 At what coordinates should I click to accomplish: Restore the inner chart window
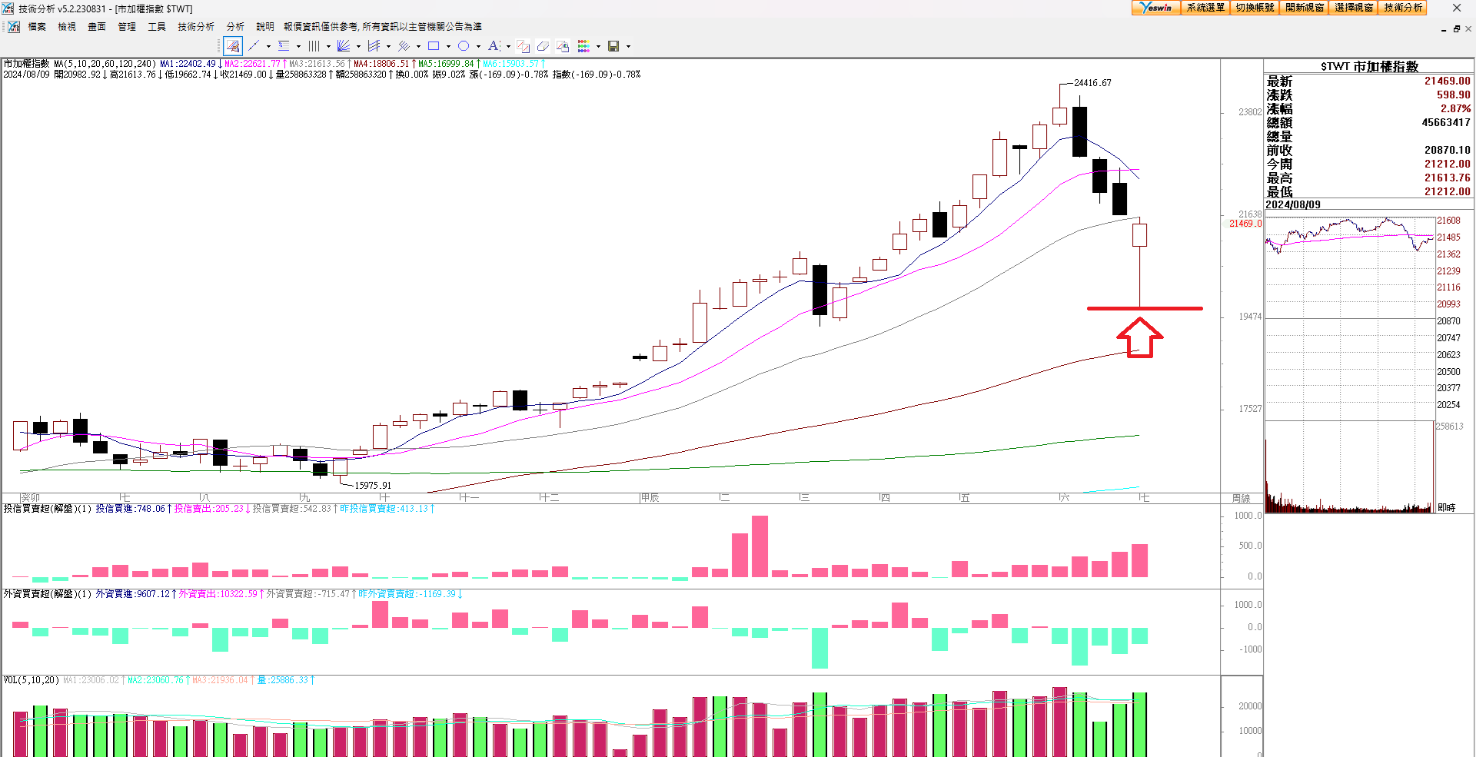[x=1456, y=29]
